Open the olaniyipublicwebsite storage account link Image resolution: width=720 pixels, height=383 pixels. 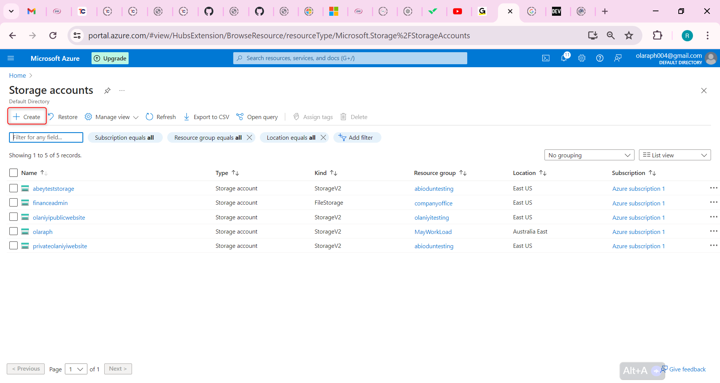click(x=59, y=217)
